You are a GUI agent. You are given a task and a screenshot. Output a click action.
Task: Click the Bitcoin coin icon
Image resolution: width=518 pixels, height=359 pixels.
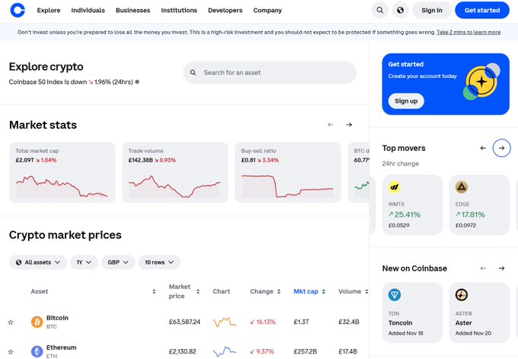pos(37,322)
